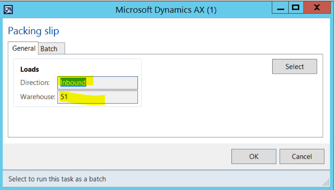335x190 pixels.
Task: Confirm the packing slip with OK
Action: click(254, 156)
